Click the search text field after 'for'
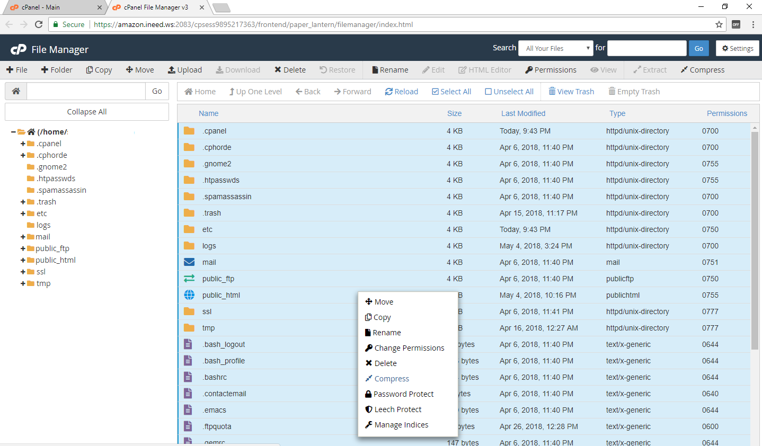This screenshot has width=762, height=446. tap(646, 48)
